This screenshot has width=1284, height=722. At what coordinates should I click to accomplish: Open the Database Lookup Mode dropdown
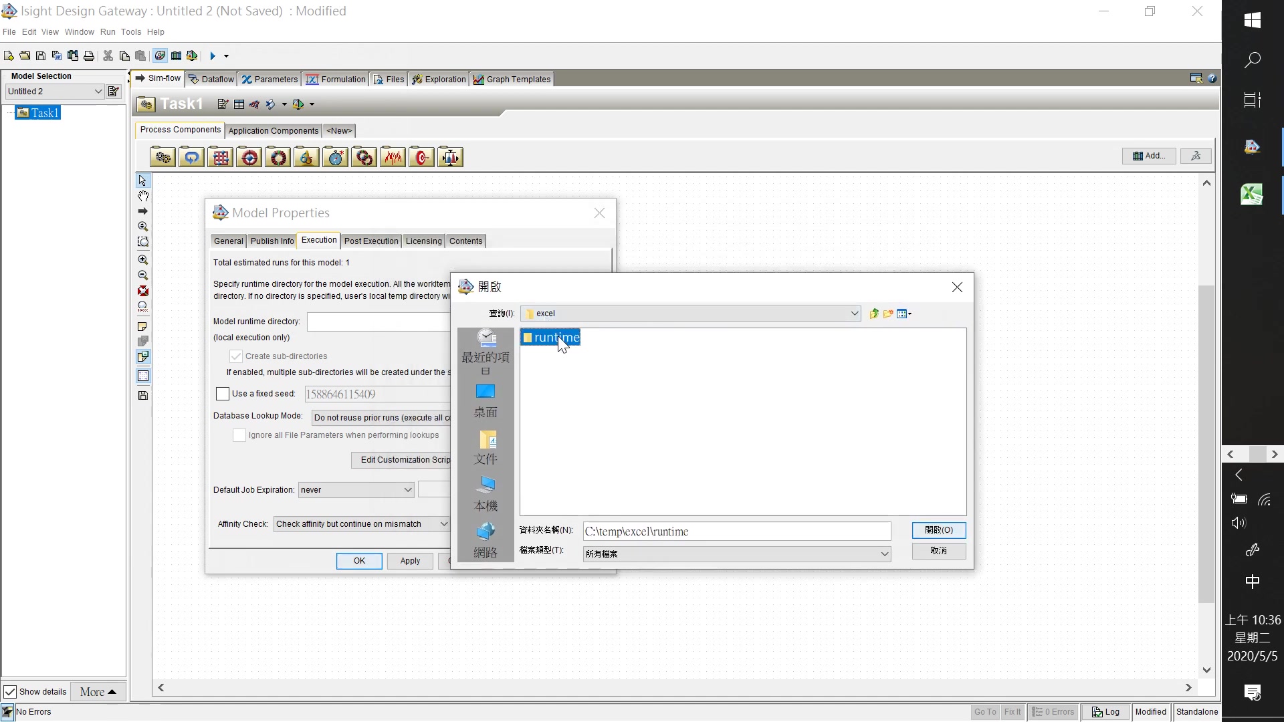pyautogui.click(x=382, y=418)
